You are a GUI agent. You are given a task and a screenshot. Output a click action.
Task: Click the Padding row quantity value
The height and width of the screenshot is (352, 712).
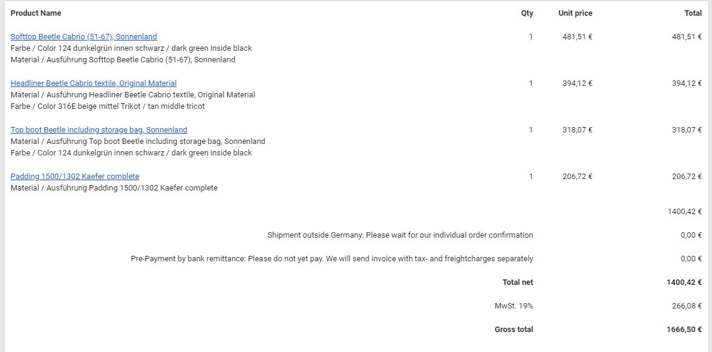(x=531, y=177)
